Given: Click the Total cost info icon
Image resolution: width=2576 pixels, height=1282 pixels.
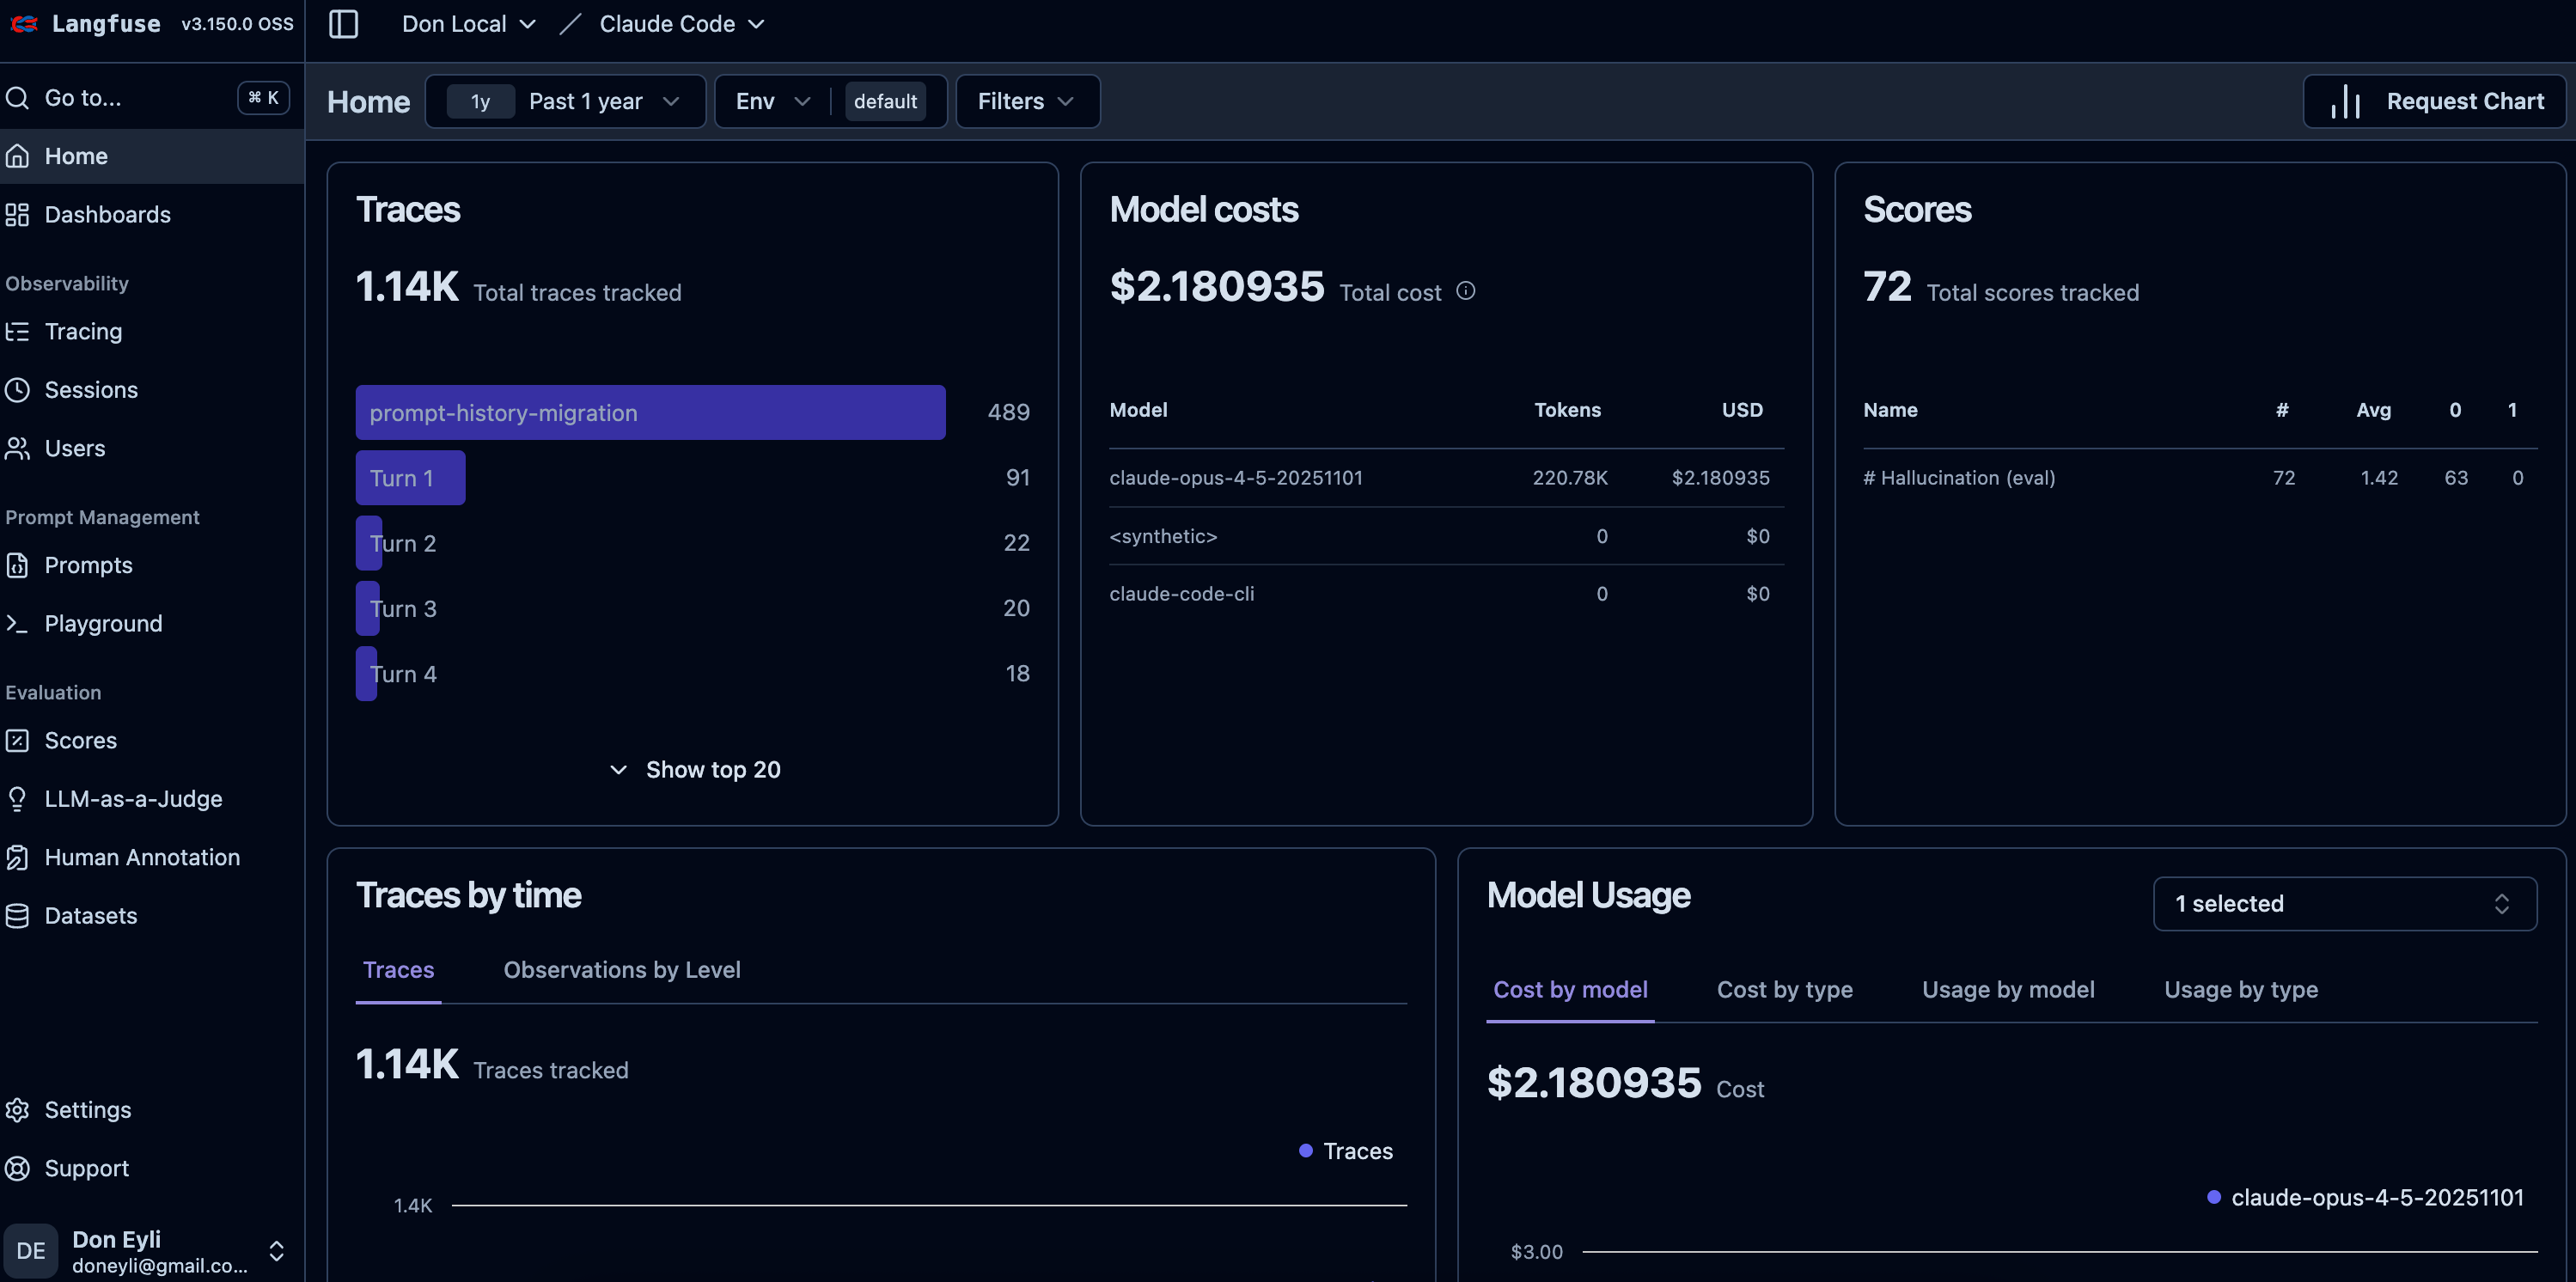Looking at the screenshot, I should [x=1465, y=291].
